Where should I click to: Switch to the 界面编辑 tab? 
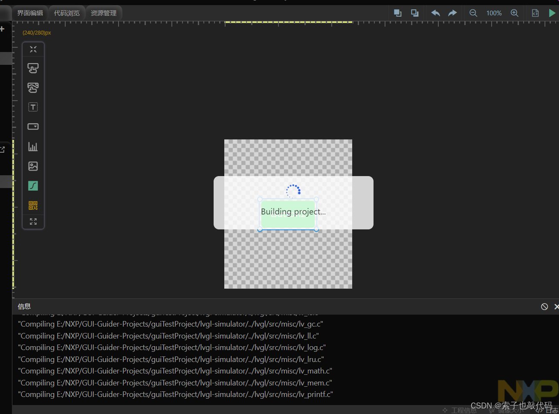pyautogui.click(x=30, y=13)
